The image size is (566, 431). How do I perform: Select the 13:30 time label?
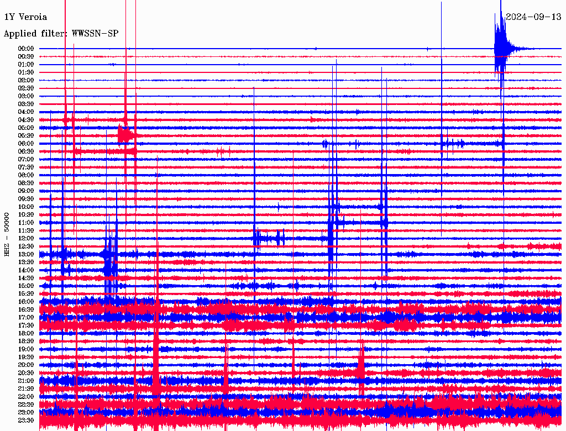pos(26,262)
